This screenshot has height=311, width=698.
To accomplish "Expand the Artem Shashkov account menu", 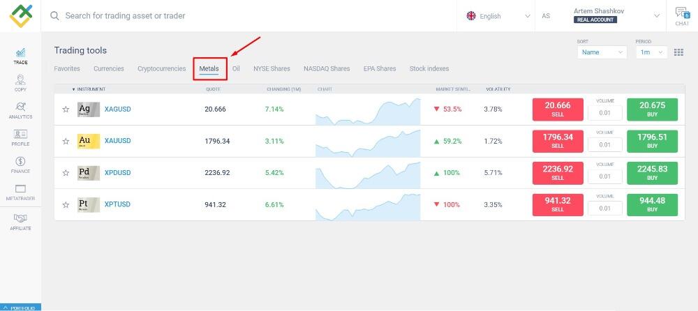I will [657, 15].
